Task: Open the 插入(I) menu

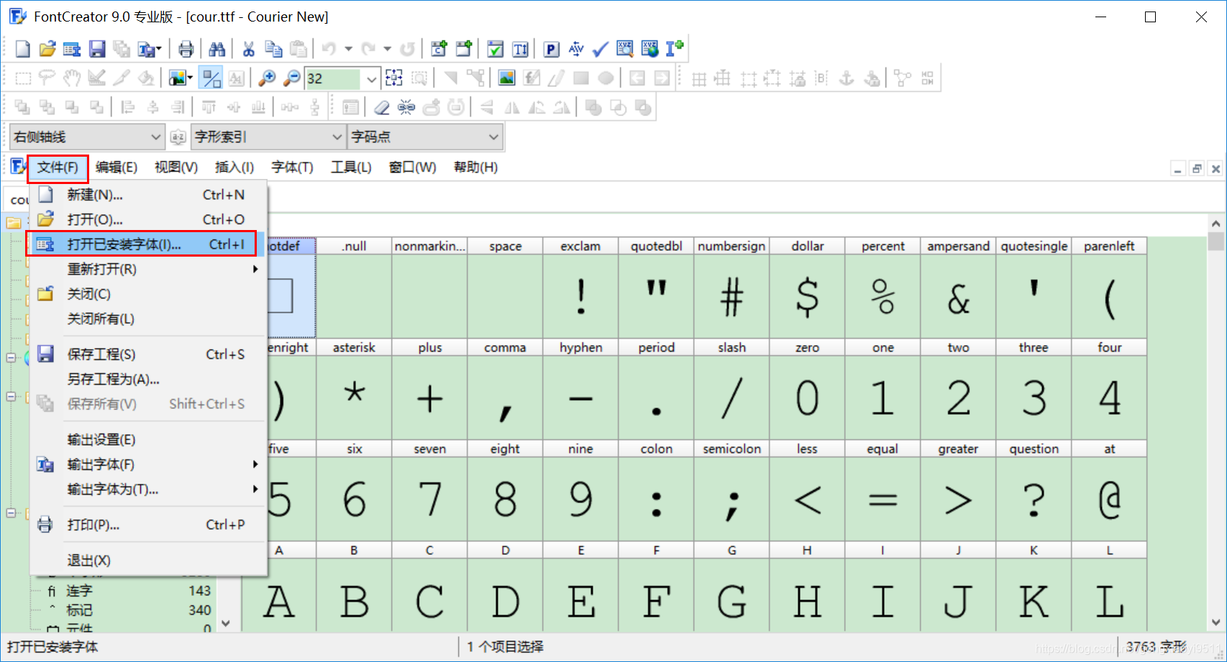Action: 234,167
